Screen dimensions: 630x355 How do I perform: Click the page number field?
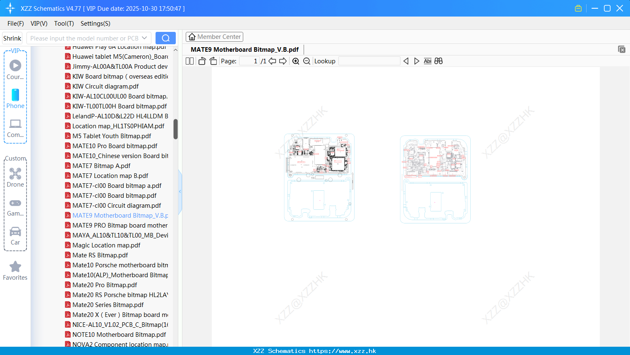click(x=249, y=61)
